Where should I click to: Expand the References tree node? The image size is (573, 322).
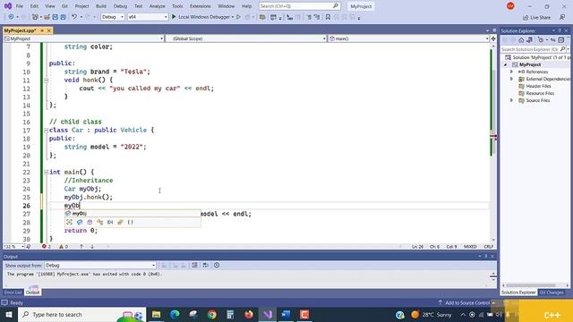(x=511, y=72)
